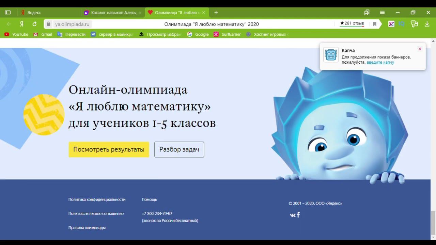Click the Yandex home "Я" button
The image size is (436, 245).
point(21,24)
